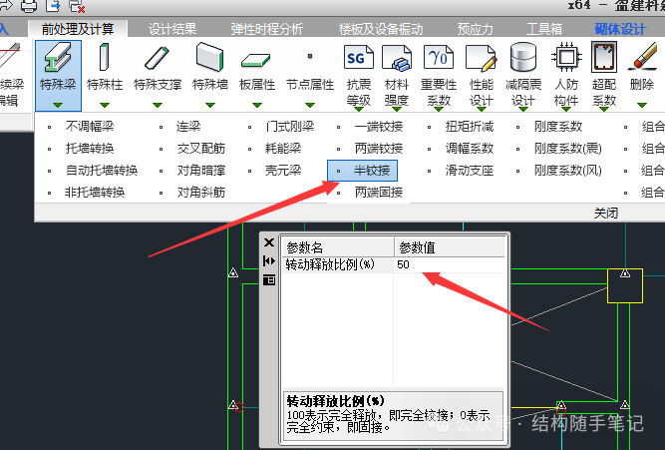Select 交叉配筋 in the menu
The height and width of the screenshot is (450, 665).
point(201,149)
